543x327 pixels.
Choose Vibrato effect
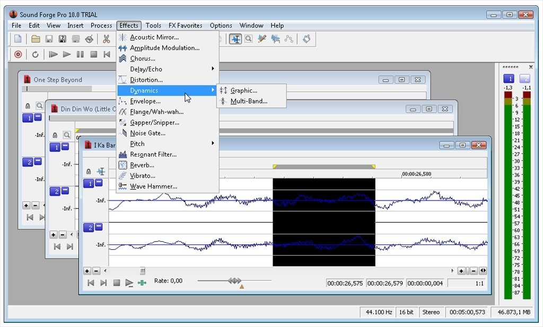point(168,176)
